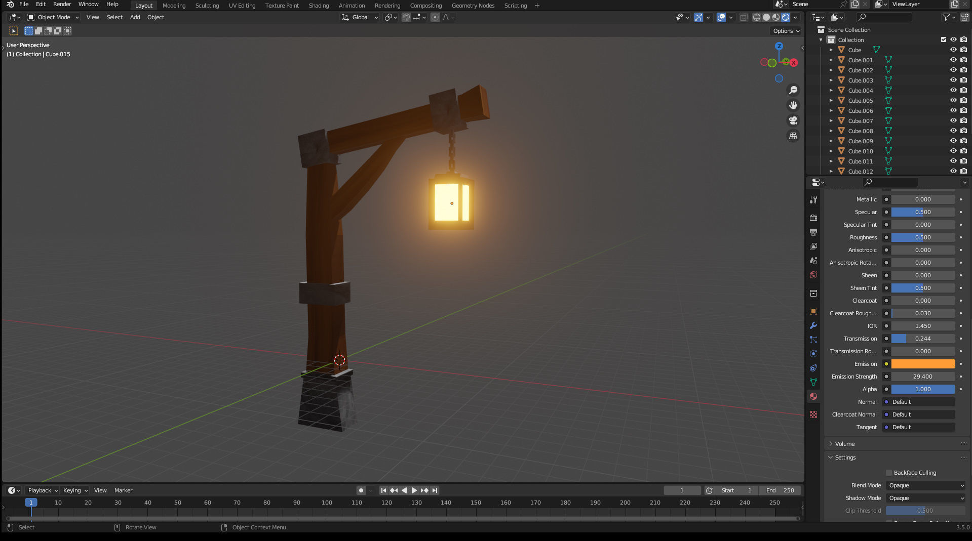972x541 pixels.
Task: Open the Object Data mesh tab
Action: [x=813, y=382]
